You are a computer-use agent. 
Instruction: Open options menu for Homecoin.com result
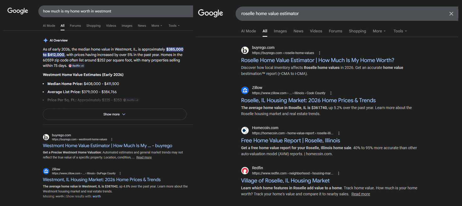coord(339,133)
